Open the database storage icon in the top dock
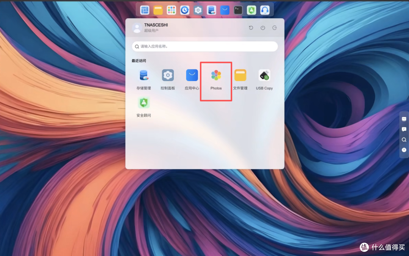The width and height of the screenshot is (409, 256). [211, 10]
